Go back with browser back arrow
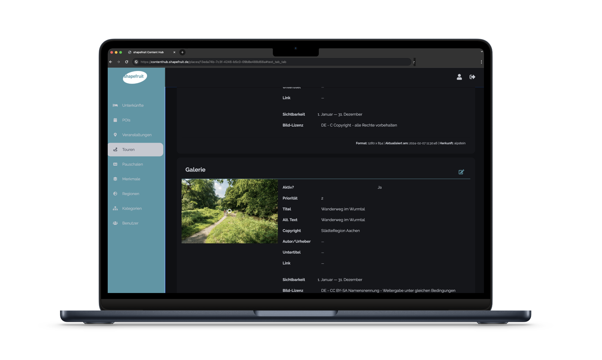 [111, 62]
